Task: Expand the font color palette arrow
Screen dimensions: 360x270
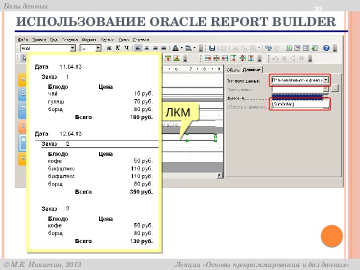Action: [x=181, y=48]
